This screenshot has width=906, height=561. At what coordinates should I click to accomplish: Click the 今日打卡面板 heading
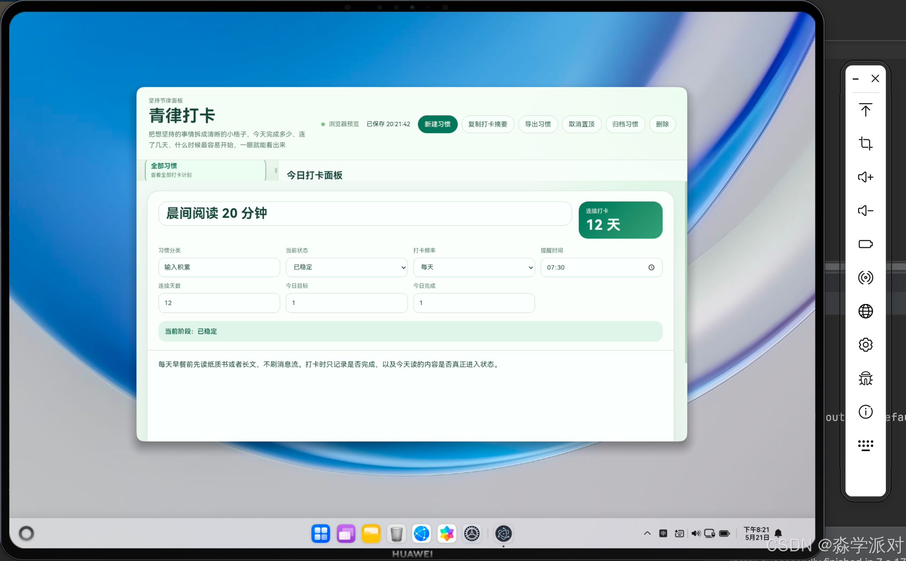click(x=314, y=175)
